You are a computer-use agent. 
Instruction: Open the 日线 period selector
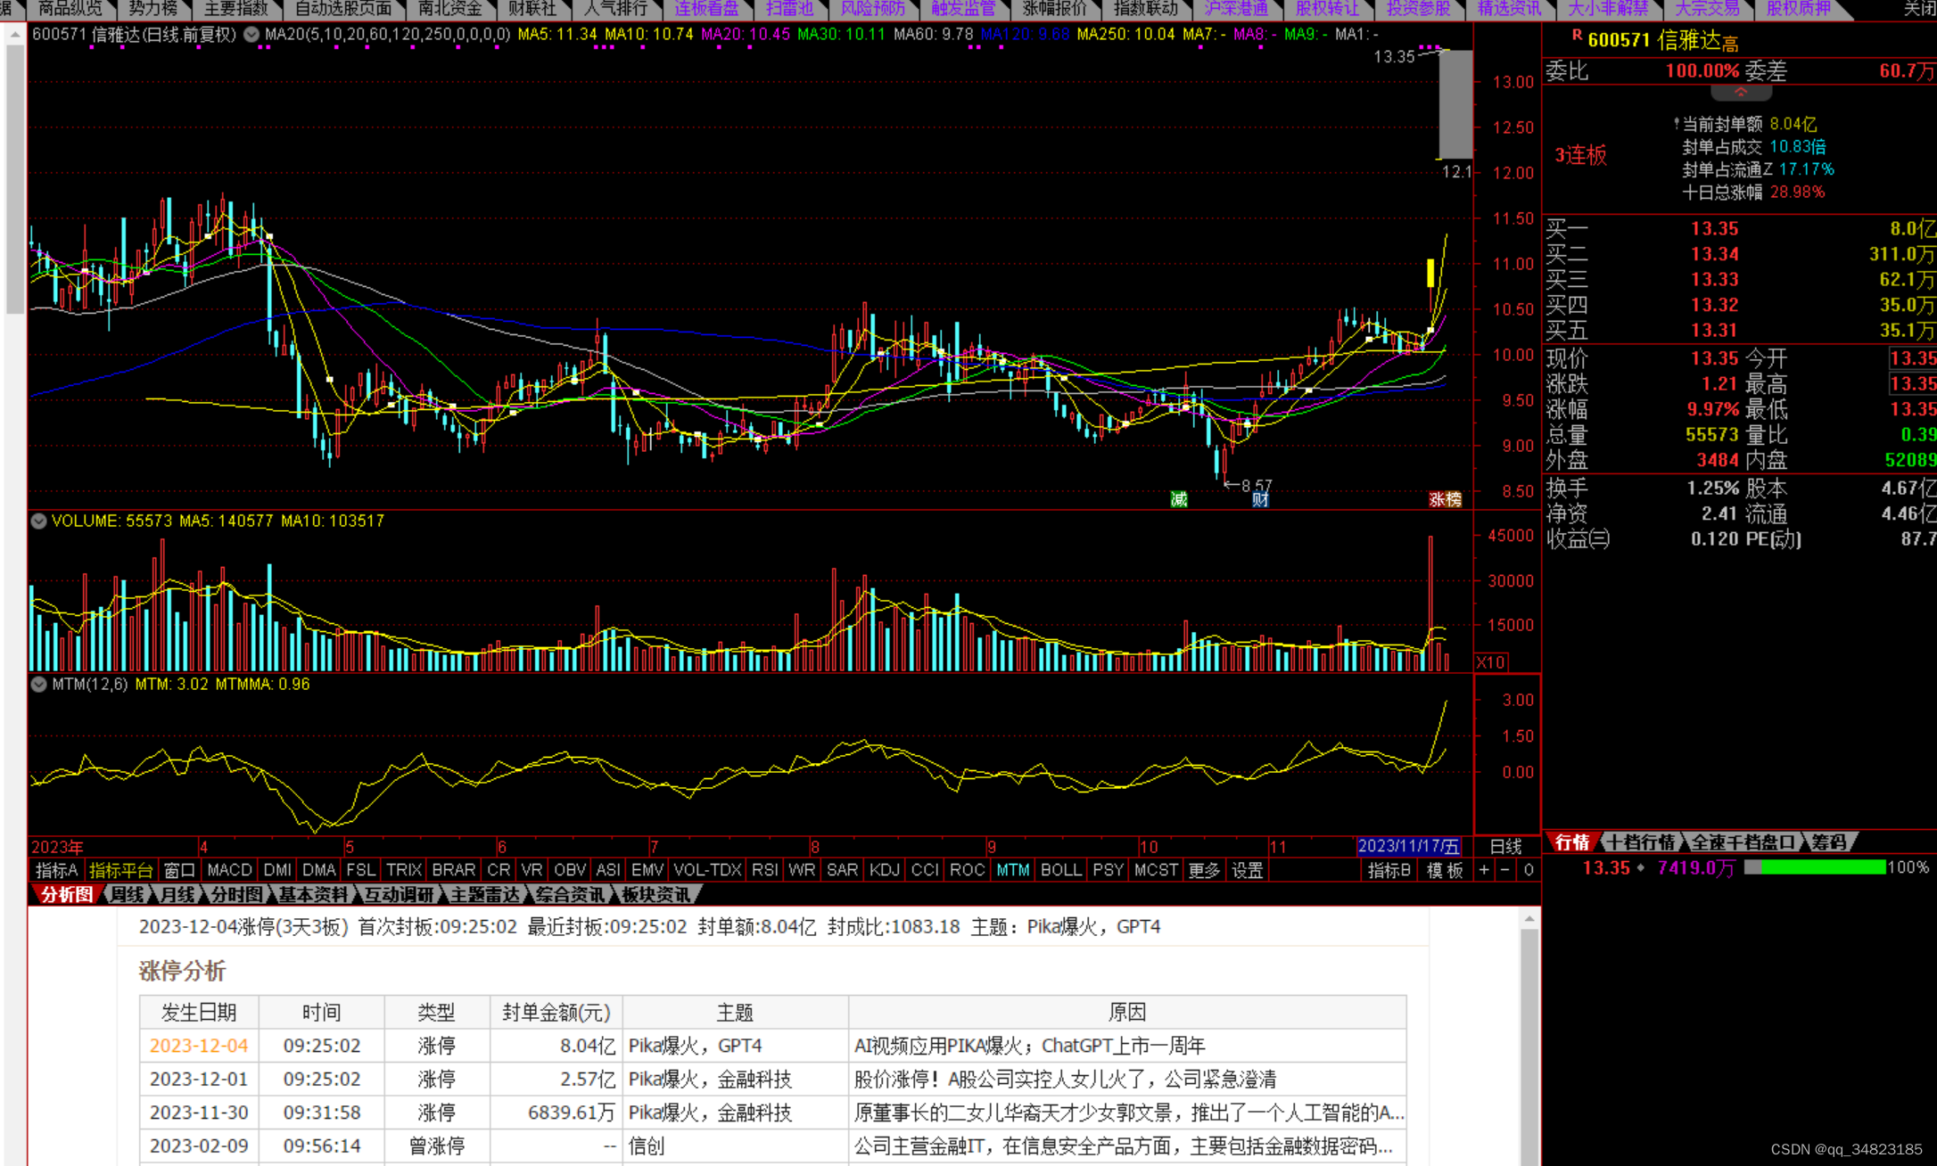pos(1506,846)
